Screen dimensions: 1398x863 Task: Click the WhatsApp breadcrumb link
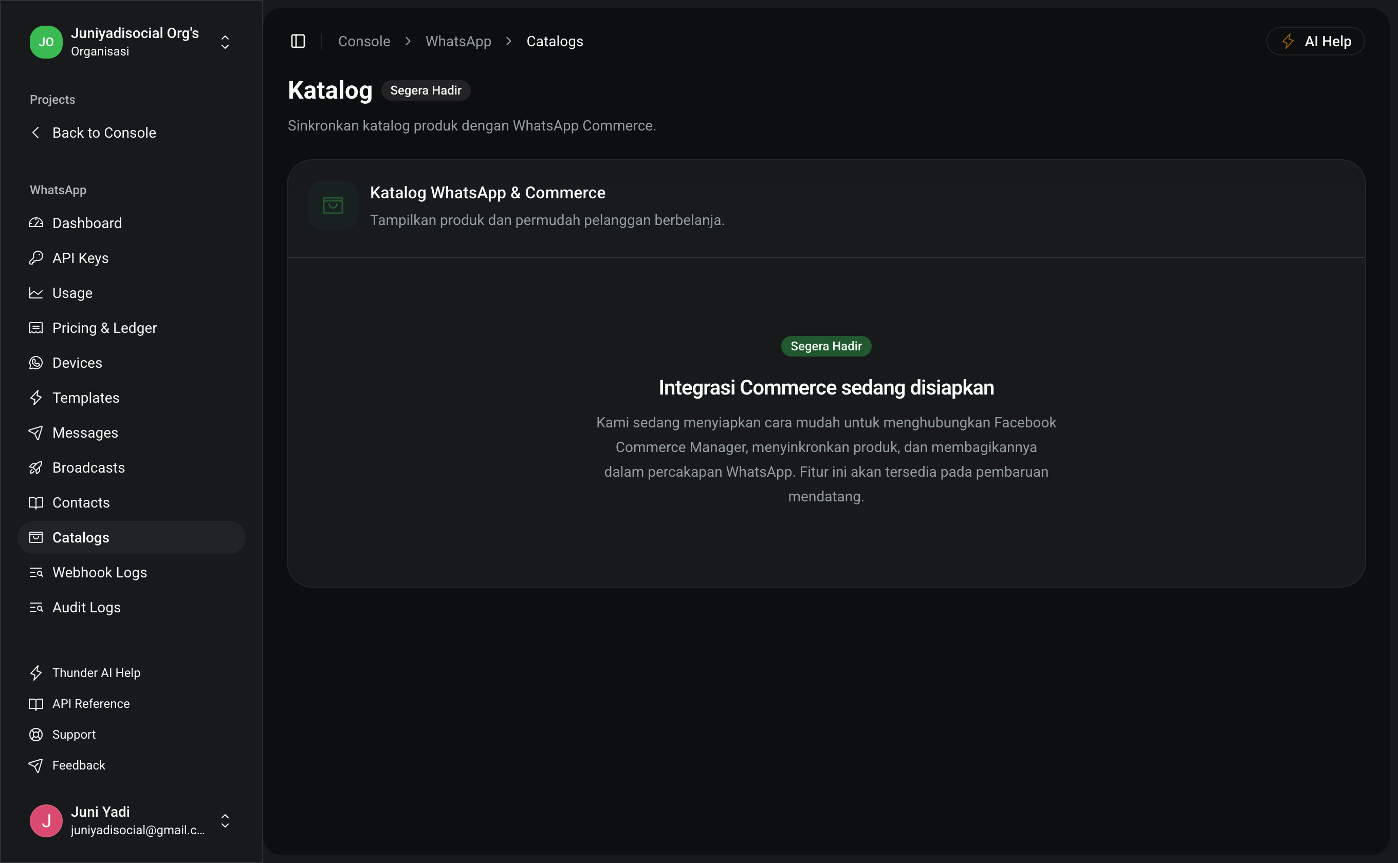(458, 41)
